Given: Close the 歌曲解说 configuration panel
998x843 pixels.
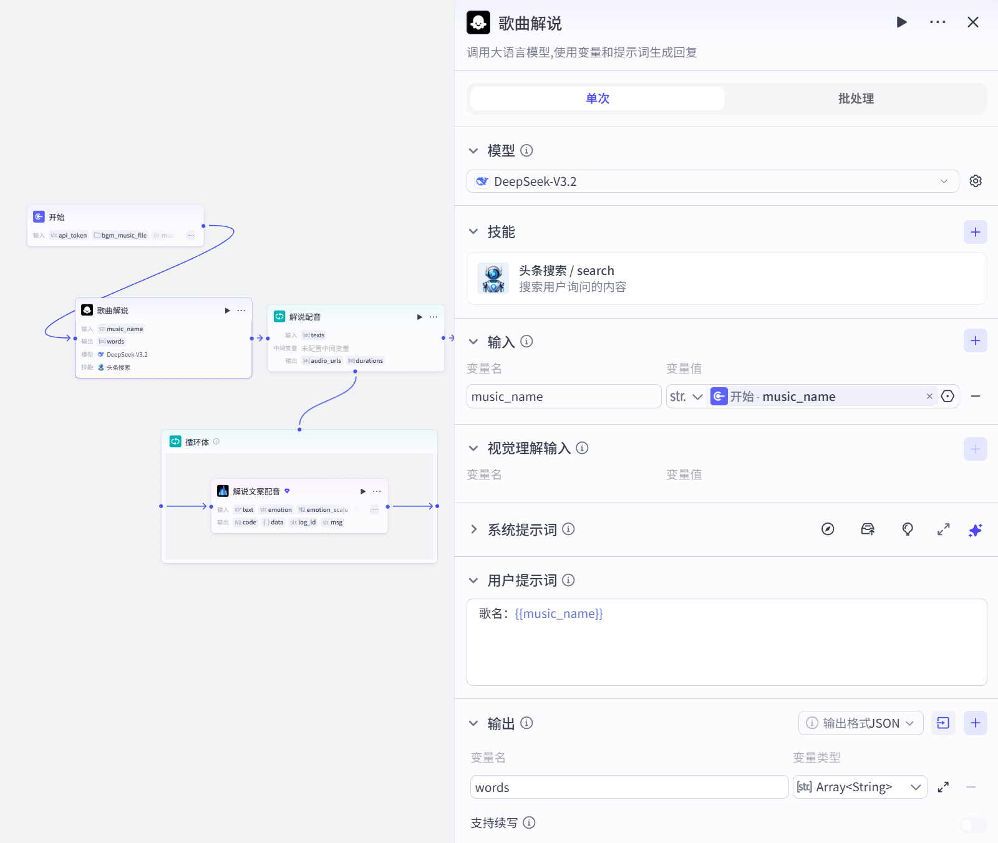Looking at the screenshot, I should [973, 22].
